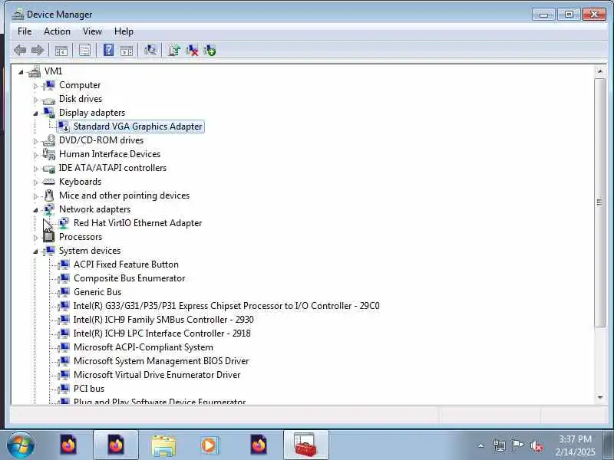The image size is (614, 460).
Task: Select PCI bus device
Action: tap(89, 389)
